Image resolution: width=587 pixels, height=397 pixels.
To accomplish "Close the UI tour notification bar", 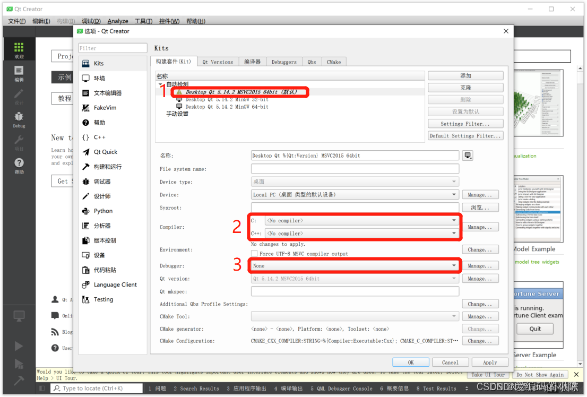I will coord(576,375).
